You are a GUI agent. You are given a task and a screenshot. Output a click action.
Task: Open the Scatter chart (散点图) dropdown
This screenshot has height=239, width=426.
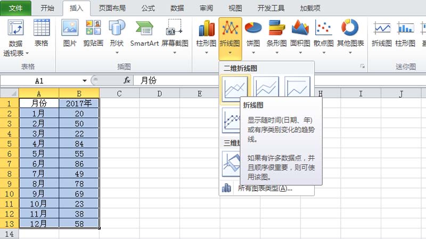tap(323, 34)
